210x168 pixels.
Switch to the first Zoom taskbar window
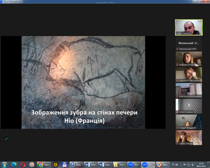(x=134, y=165)
